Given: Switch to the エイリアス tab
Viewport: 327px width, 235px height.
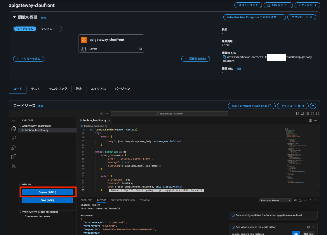Looking at the screenshot, I should click(x=98, y=89).
